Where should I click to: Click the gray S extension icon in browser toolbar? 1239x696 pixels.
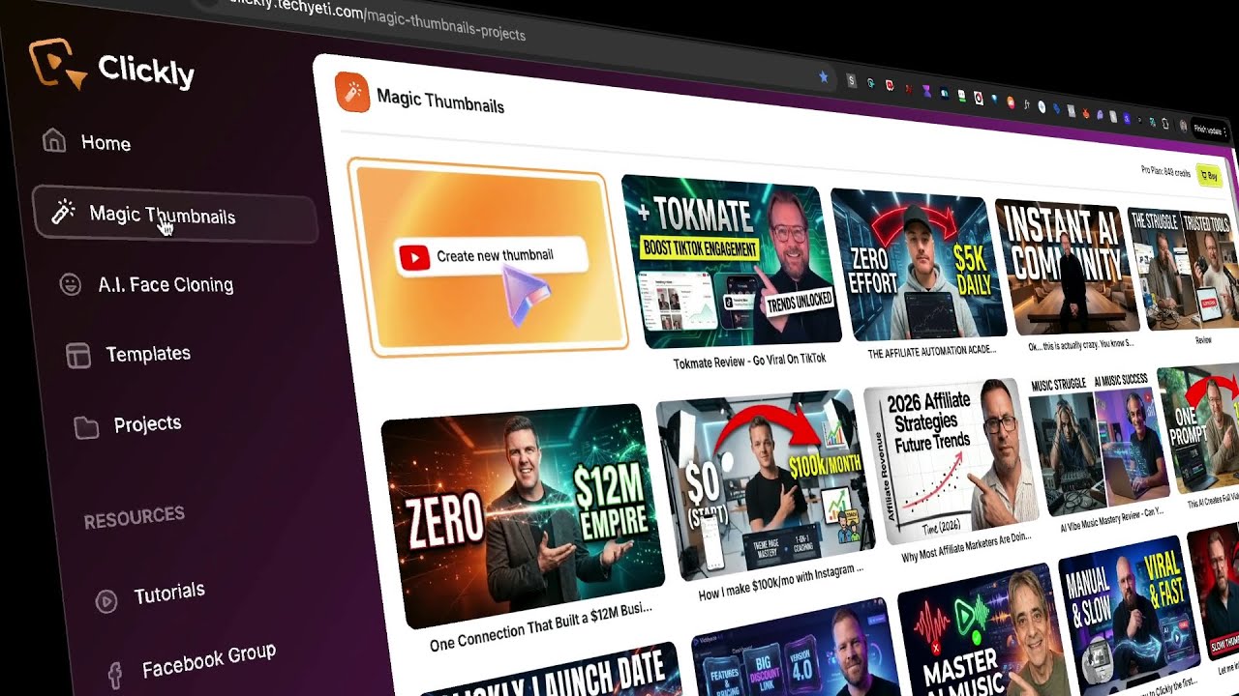click(852, 81)
